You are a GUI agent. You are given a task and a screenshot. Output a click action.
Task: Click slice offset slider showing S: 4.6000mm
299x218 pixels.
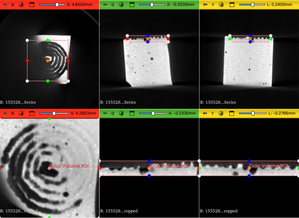pos(52,4)
